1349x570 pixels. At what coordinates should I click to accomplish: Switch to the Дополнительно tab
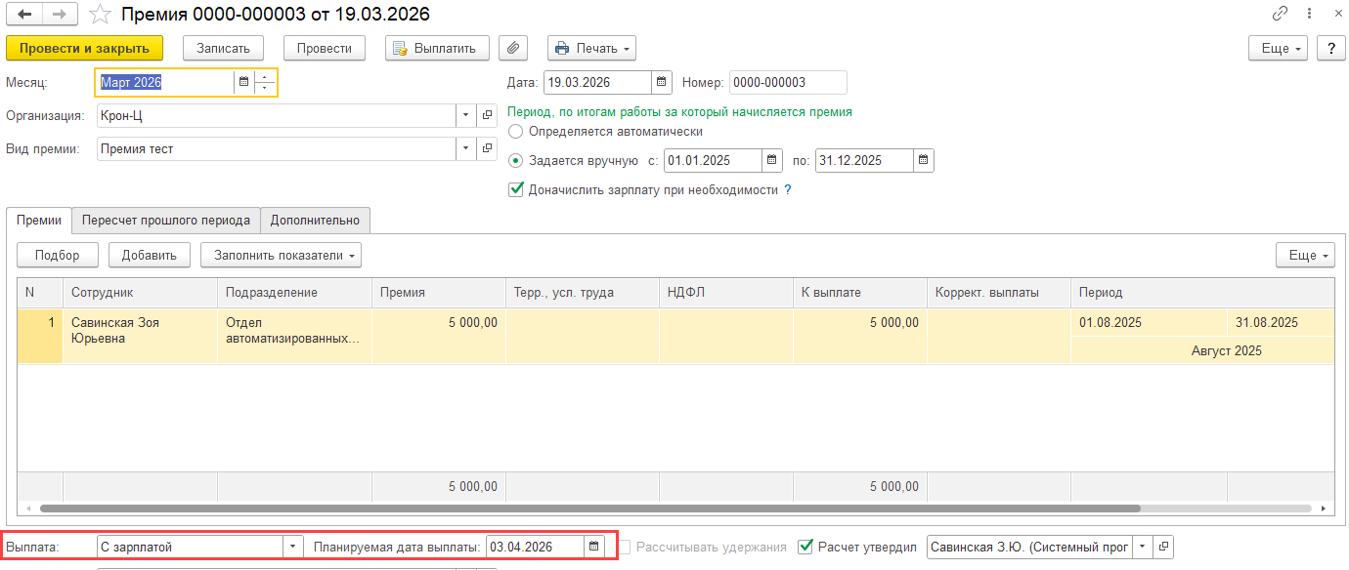click(x=316, y=221)
